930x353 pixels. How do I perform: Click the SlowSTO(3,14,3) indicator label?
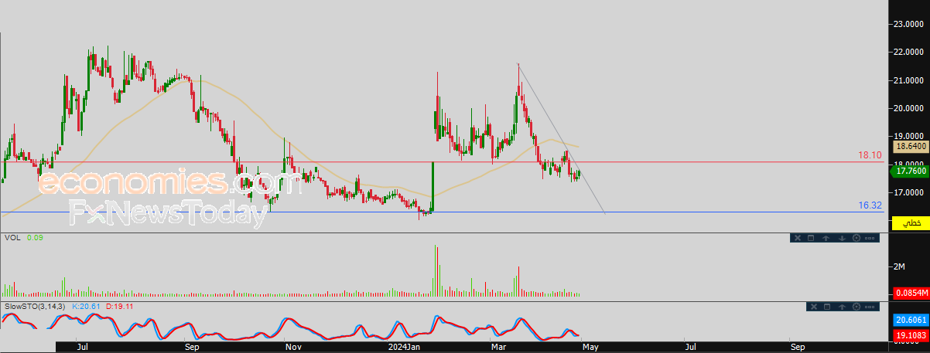pyautogui.click(x=35, y=307)
